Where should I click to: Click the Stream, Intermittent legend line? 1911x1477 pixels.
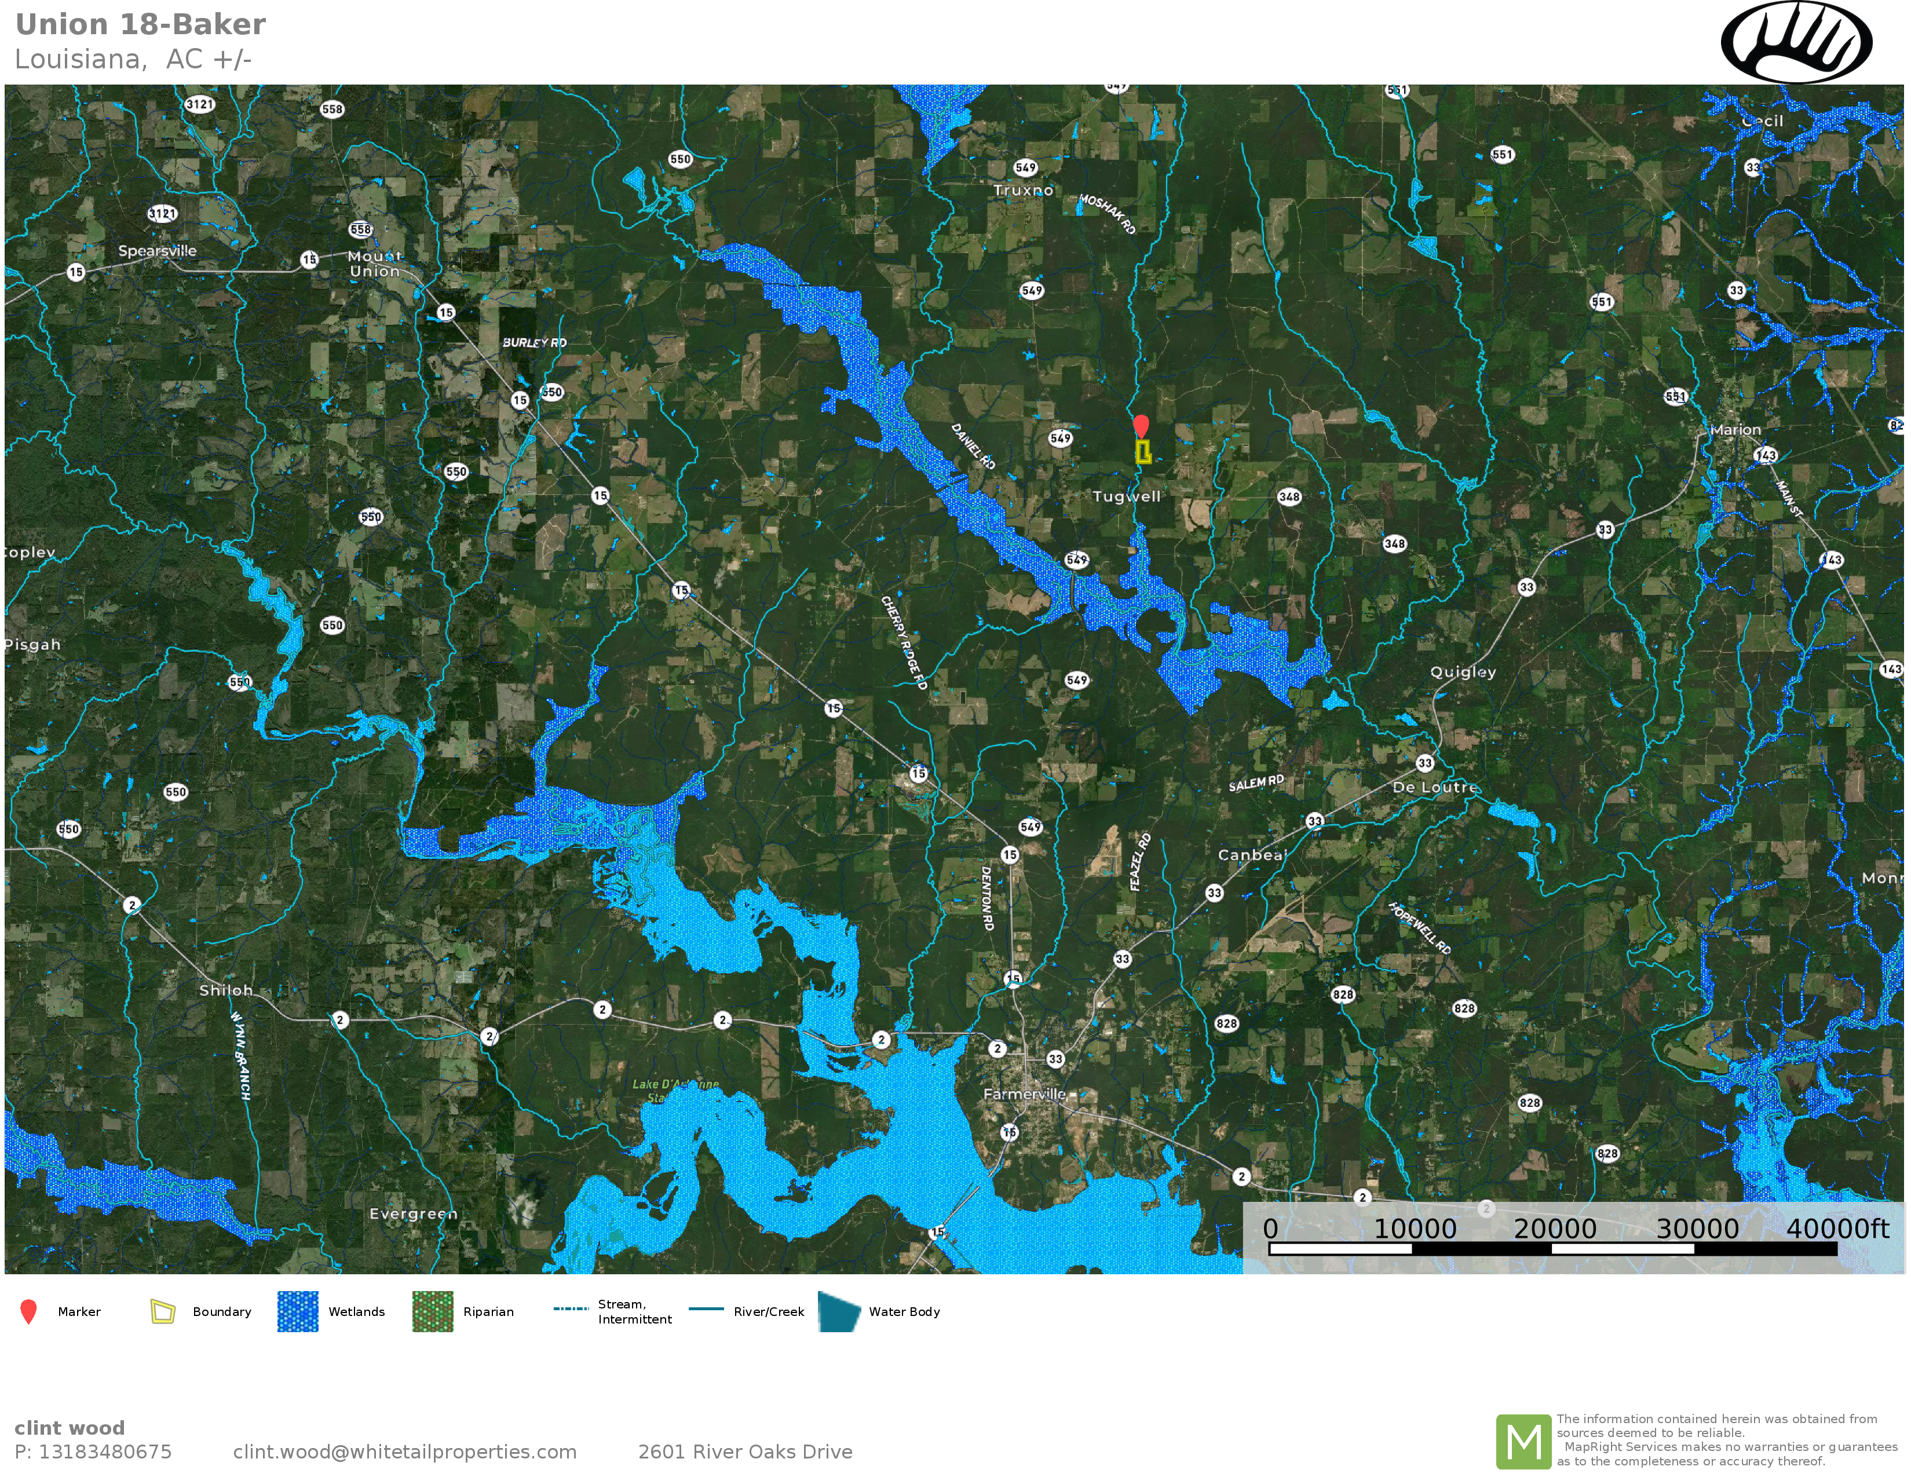(x=571, y=1309)
